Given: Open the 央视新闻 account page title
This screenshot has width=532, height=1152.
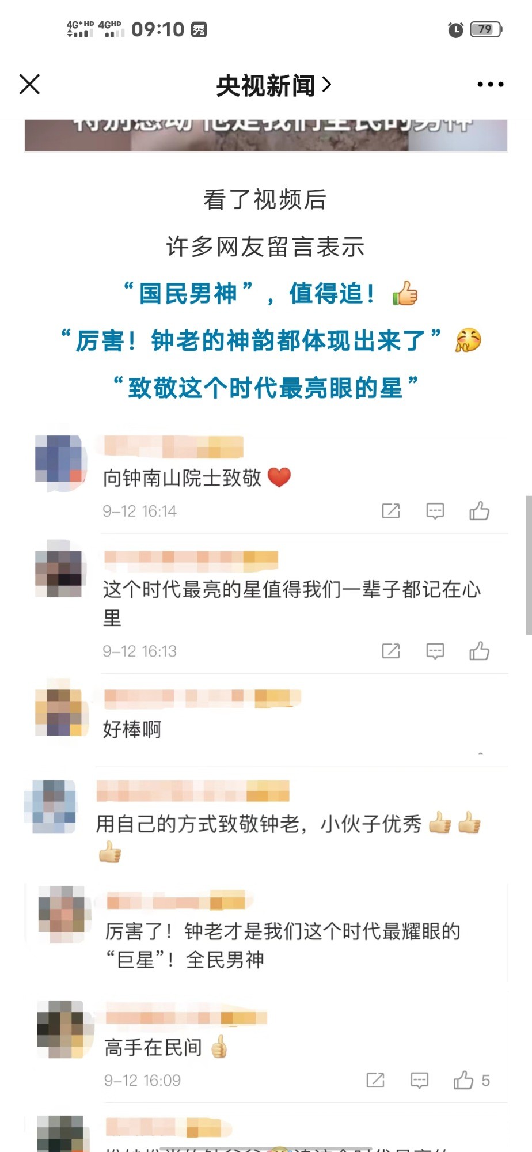Looking at the screenshot, I should tap(265, 85).
